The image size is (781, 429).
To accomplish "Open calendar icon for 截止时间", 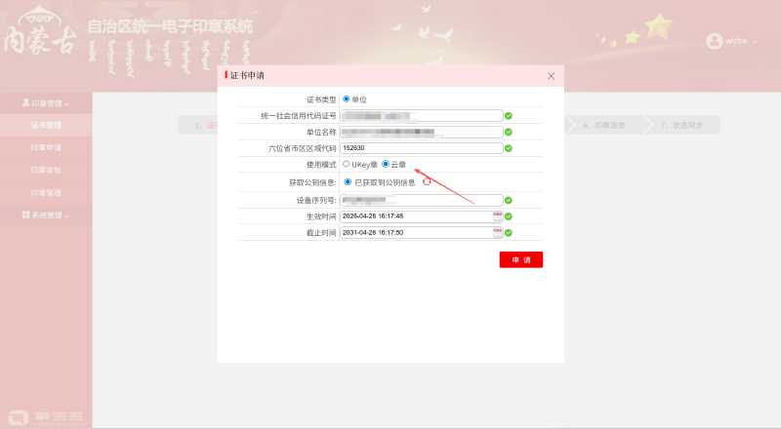I will point(497,232).
